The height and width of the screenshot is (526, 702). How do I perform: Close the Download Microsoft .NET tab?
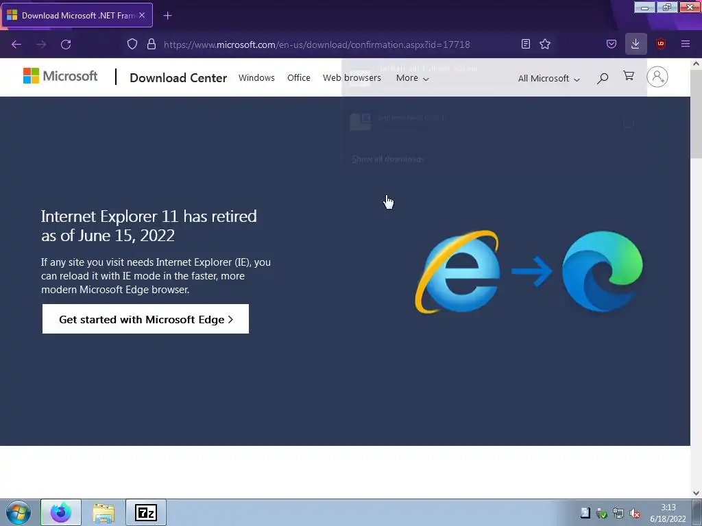click(x=142, y=15)
